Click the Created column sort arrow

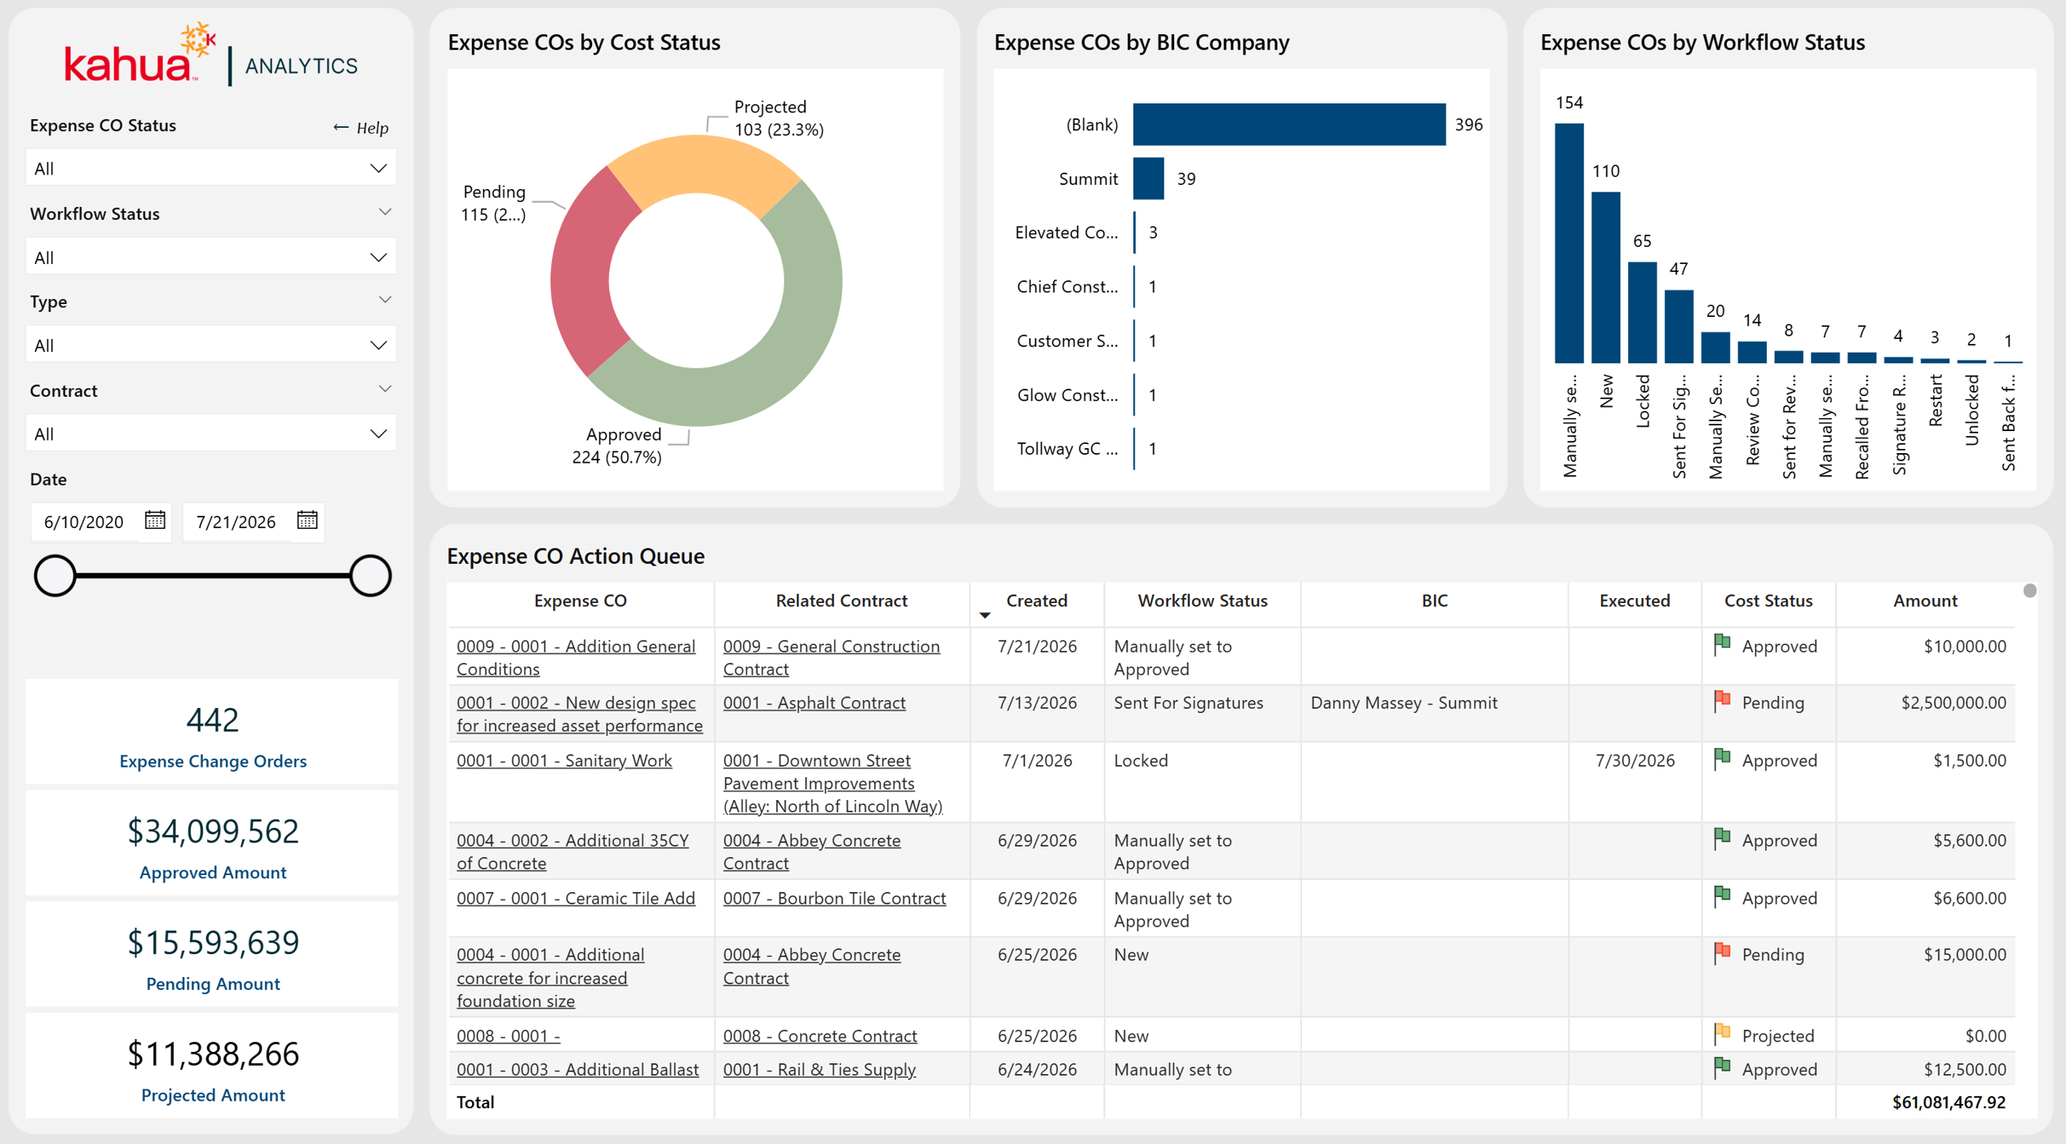[x=985, y=615]
